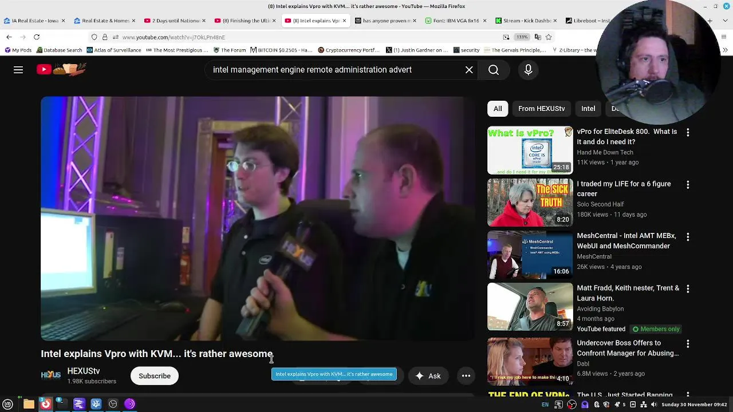
Task: Open the purple Tor Browser taskbar icon
Action: click(x=130, y=404)
